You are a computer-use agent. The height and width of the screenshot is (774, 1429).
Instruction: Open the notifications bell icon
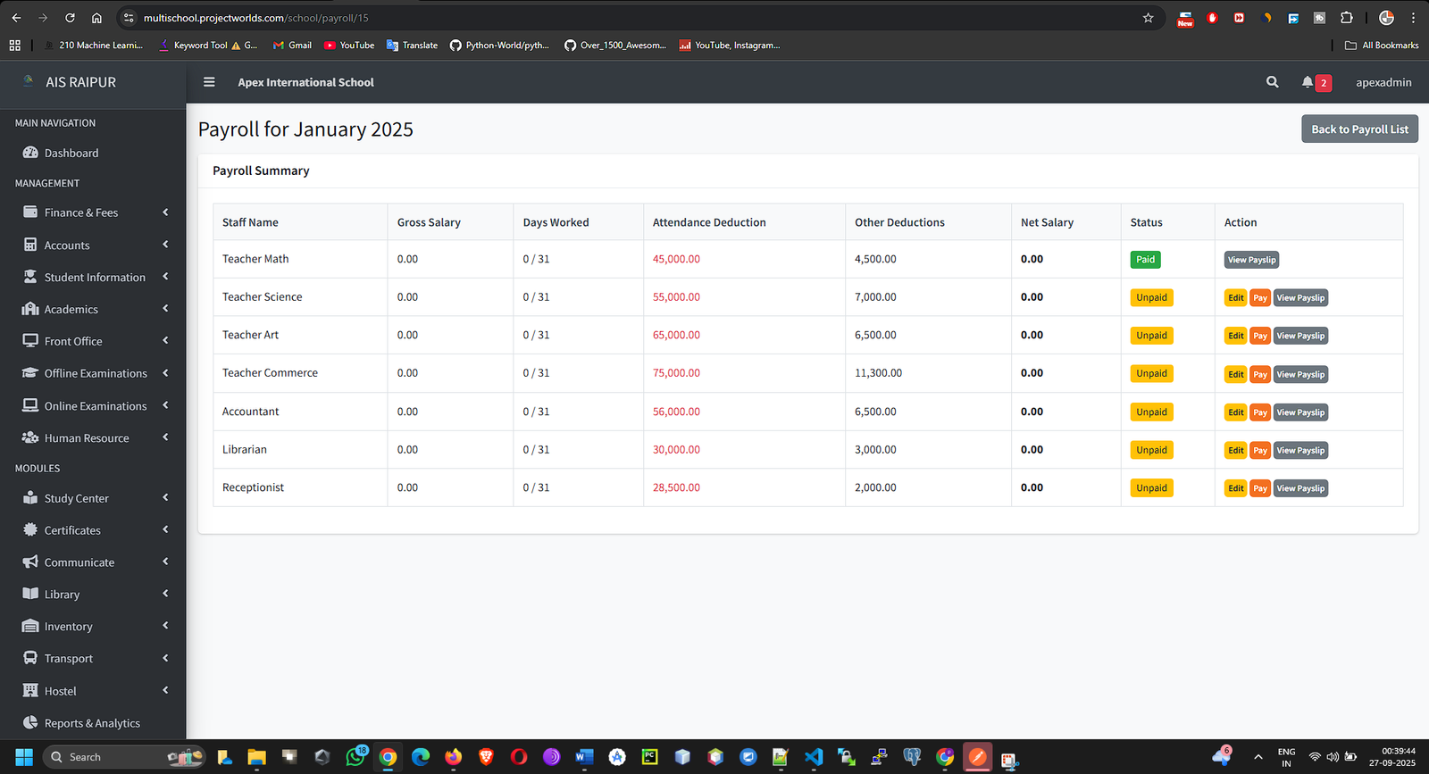(1308, 82)
